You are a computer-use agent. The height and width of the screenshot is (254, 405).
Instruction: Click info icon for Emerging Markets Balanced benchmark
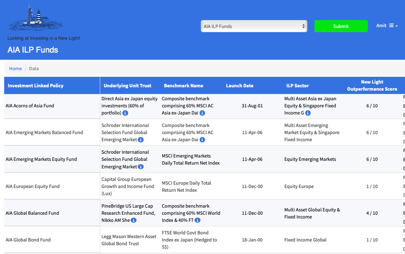coord(202,140)
